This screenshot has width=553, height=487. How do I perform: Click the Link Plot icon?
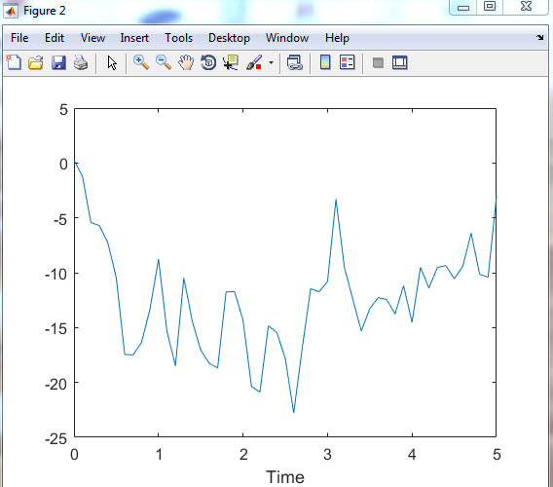coord(294,62)
